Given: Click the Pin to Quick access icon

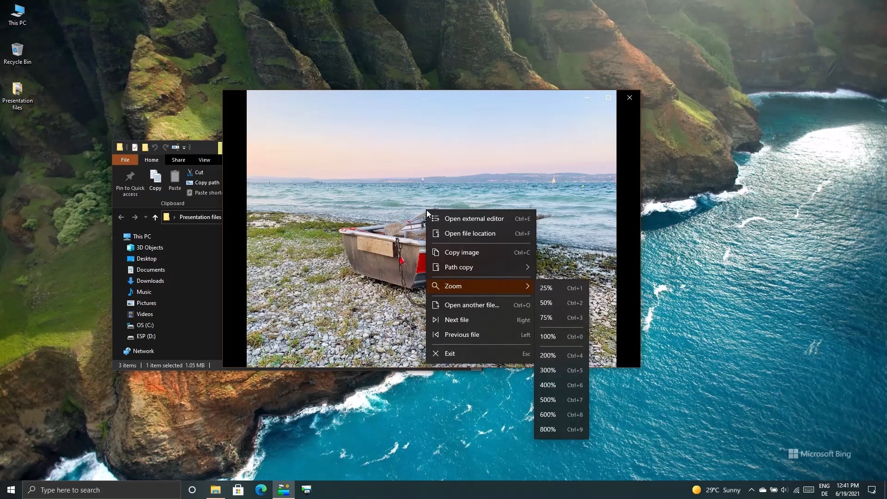Looking at the screenshot, I should click(130, 177).
